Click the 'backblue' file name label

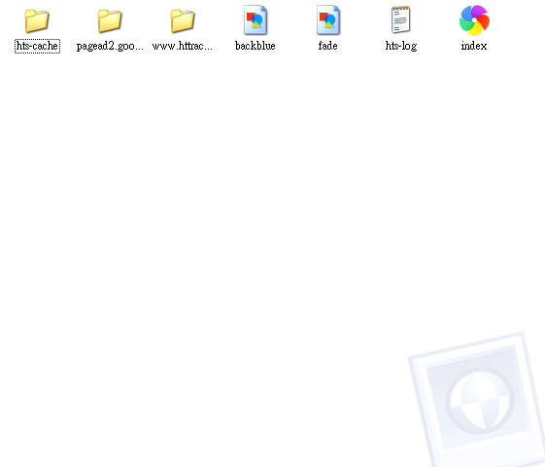pos(255,46)
